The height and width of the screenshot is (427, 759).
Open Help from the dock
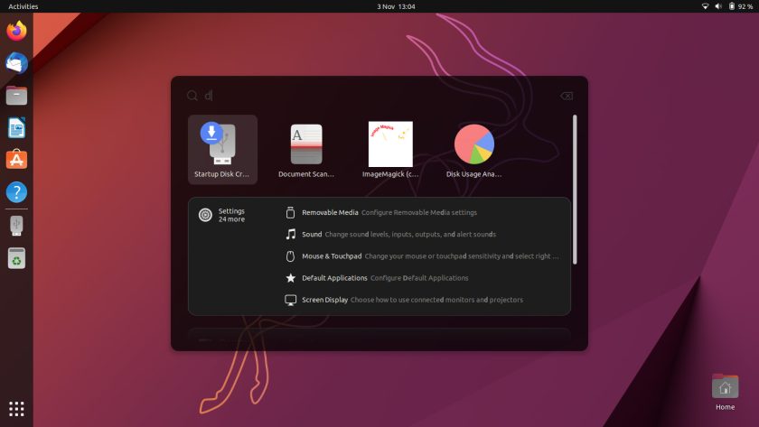tap(16, 192)
